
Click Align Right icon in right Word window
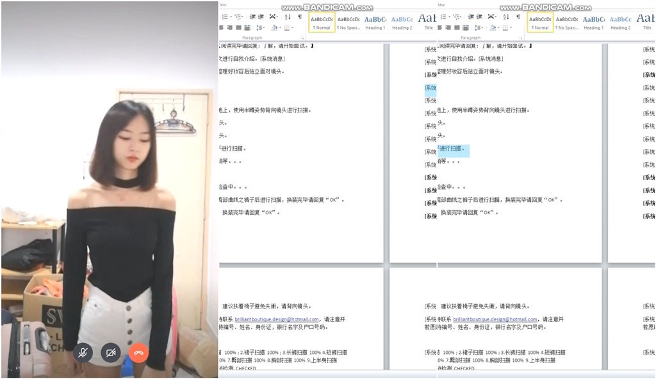point(448,28)
